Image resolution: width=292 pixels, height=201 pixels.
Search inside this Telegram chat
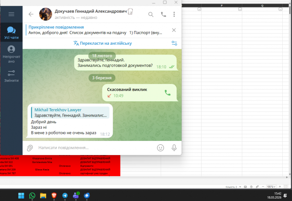pyautogui.click(x=151, y=15)
